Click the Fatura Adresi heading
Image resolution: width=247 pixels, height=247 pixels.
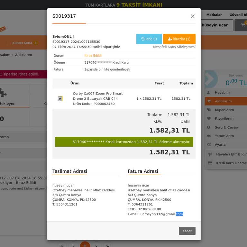pos(143,171)
